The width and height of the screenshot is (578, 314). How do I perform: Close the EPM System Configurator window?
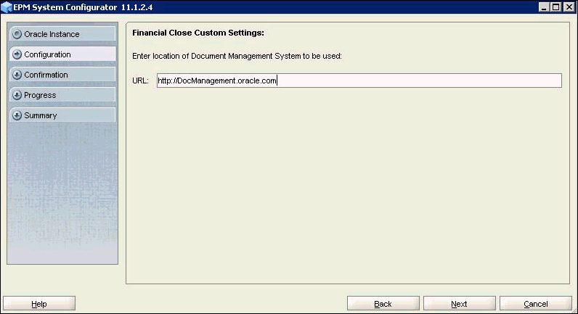coord(569,7)
